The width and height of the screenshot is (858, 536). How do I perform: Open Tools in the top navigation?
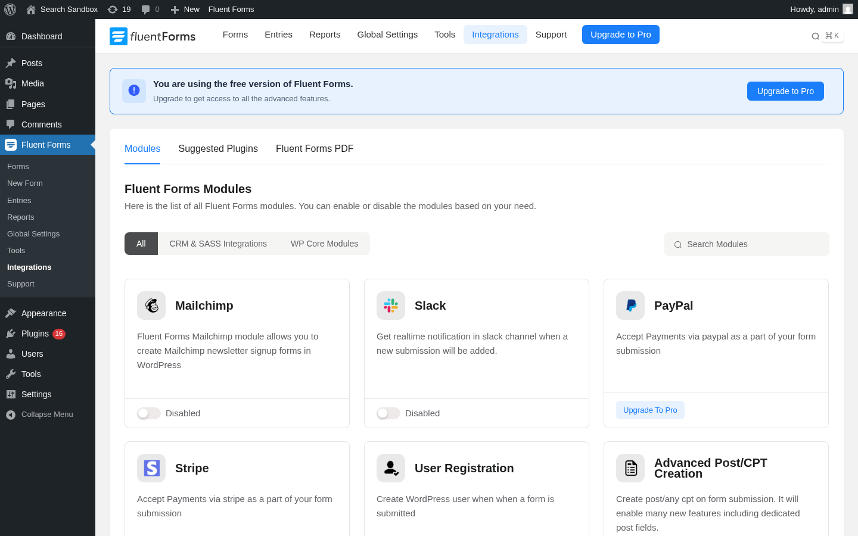tap(444, 35)
